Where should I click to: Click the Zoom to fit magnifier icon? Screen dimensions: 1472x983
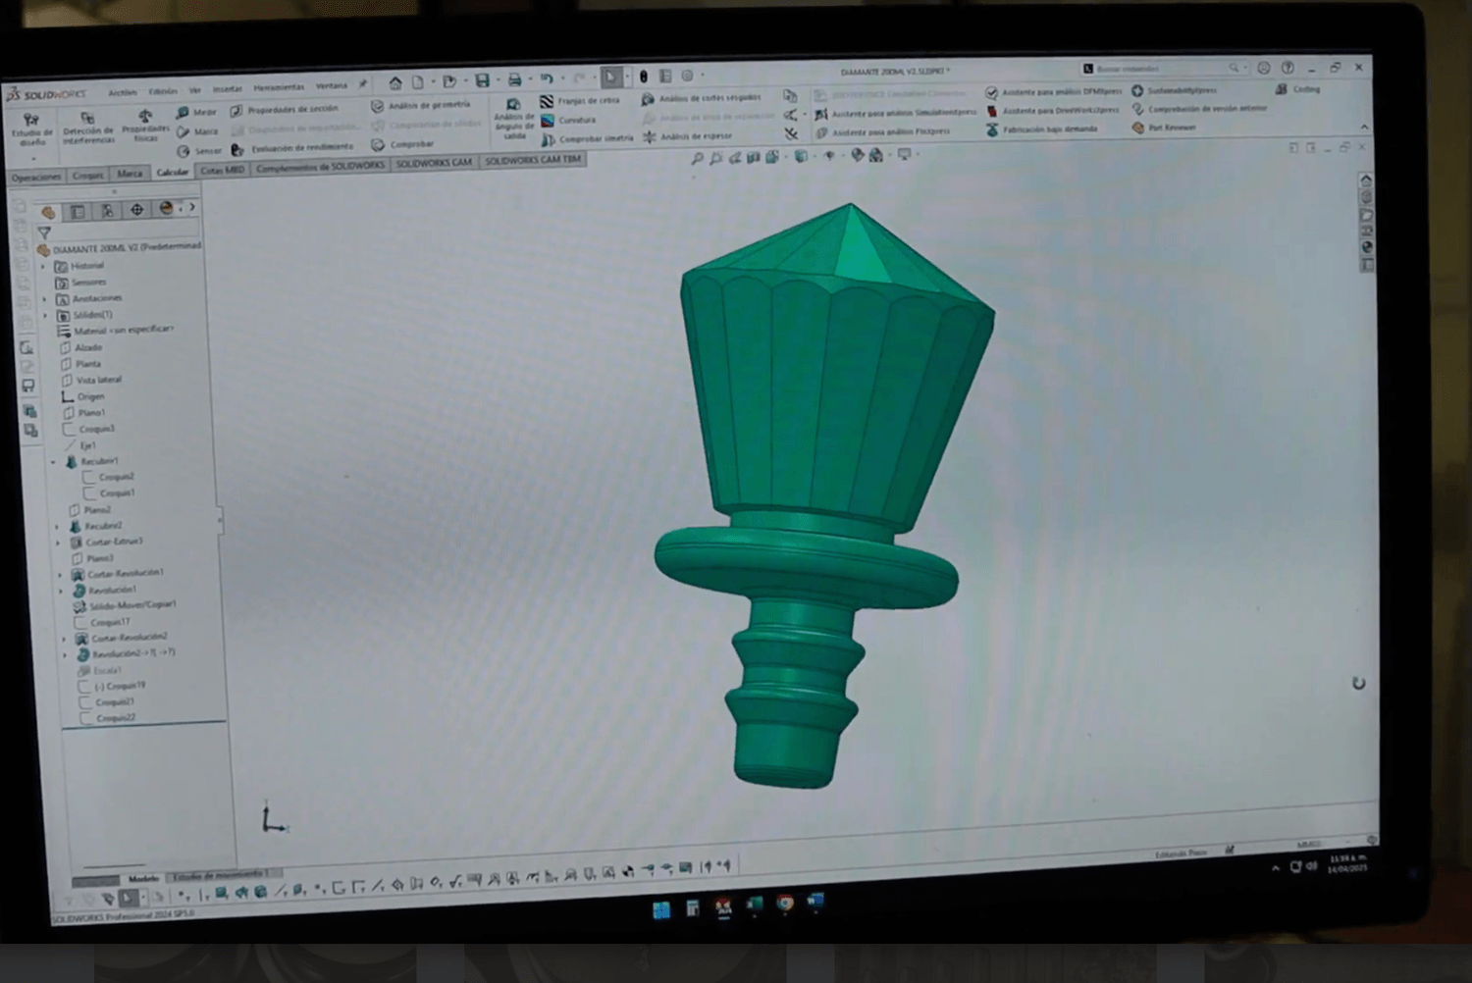click(x=697, y=158)
